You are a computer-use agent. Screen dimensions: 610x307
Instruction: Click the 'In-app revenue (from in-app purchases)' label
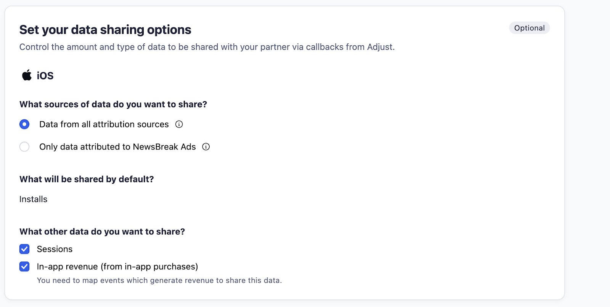[x=117, y=267]
